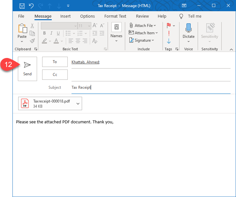
Task: Expand the bullet styles dropdown
Action: click(74, 33)
